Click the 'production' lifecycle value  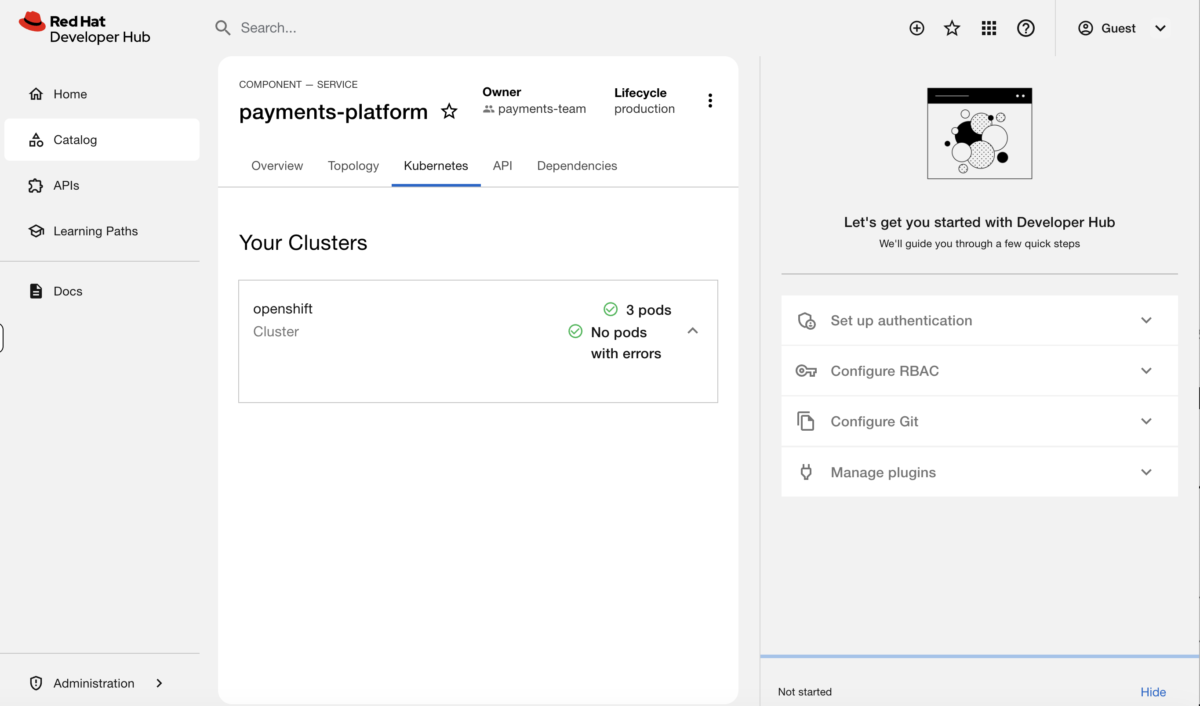(x=644, y=109)
